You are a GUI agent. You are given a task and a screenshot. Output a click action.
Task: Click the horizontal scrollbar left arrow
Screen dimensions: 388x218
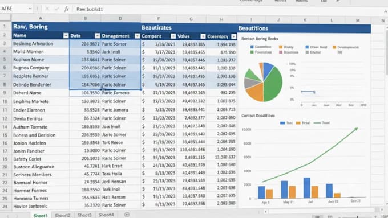265,212
